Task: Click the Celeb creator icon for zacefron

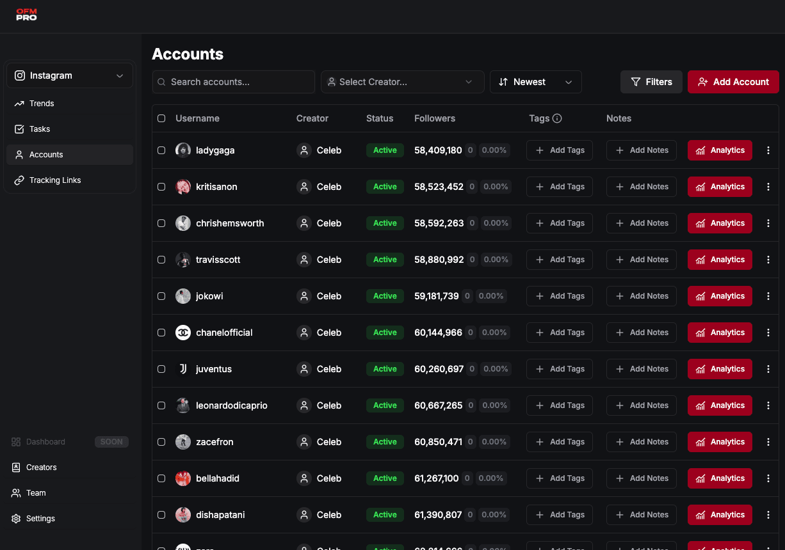Action: (x=304, y=442)
